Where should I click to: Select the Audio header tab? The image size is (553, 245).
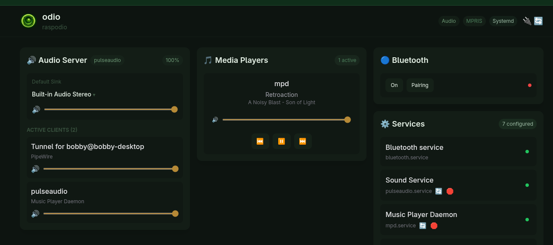point(449,21)
